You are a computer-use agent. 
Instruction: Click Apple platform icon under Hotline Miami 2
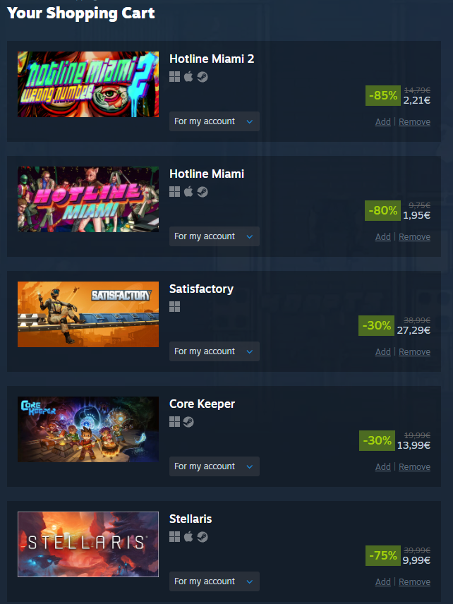188,77
